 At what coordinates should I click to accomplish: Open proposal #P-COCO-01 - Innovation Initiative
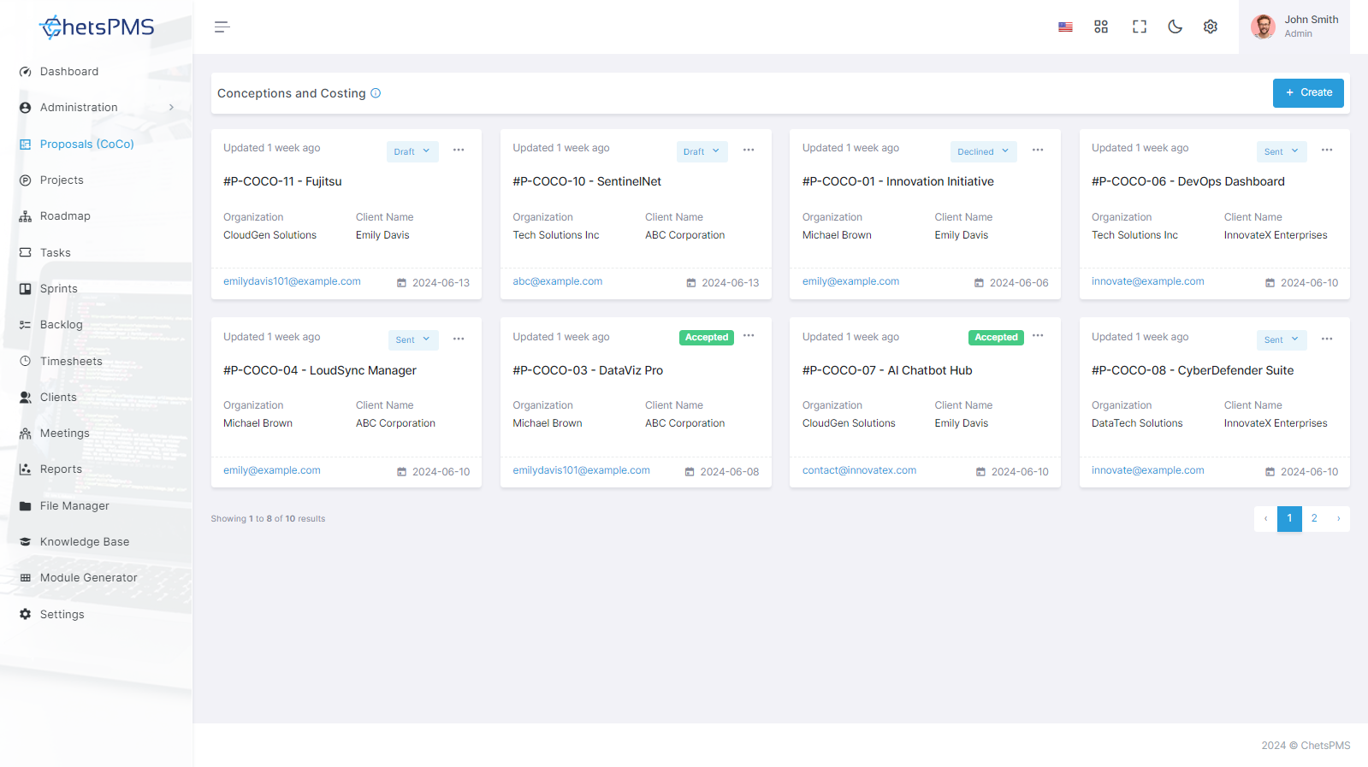pyautogui.click(x=898, y=181)
